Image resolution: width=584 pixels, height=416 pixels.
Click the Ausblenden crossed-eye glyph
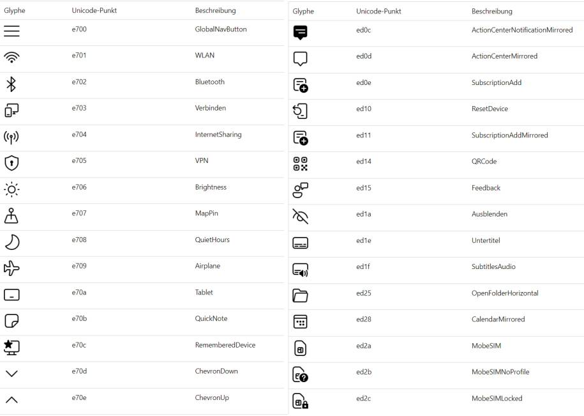pos(300,216)
